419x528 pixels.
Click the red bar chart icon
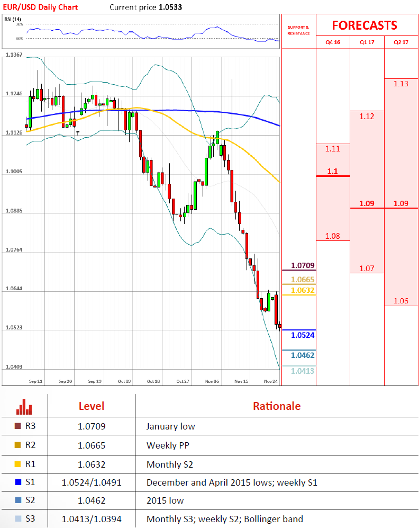[x=24, y=406]
